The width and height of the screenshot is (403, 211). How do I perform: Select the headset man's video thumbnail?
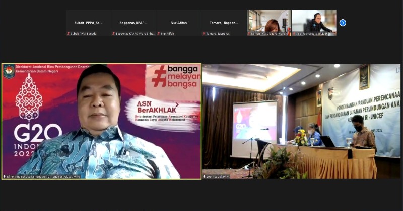coord(314,23)
